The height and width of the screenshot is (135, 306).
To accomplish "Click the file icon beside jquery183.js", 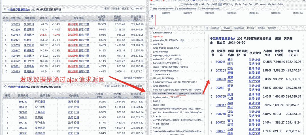I will (x=151, y=105).
